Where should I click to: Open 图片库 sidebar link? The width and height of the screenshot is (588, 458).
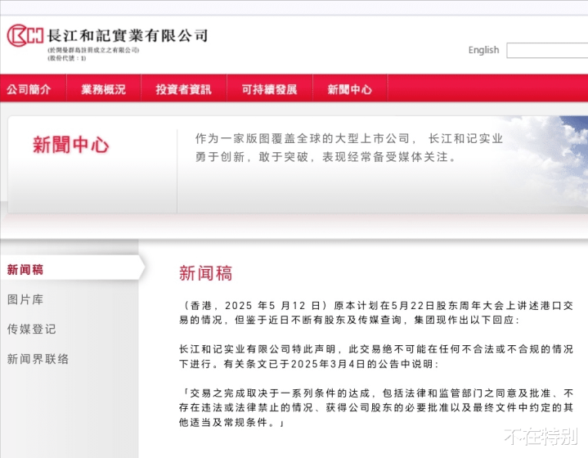pyautogui.click(x=25, y=299)
